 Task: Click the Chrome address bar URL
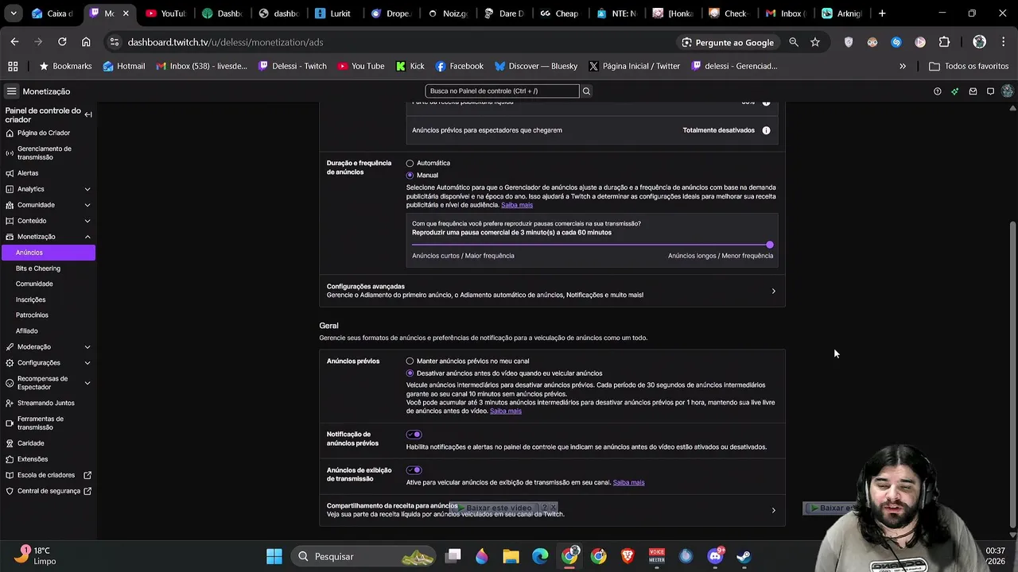click(x=225, y=42)
